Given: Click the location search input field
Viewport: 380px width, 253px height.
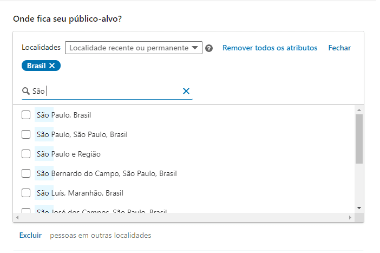Looking at the screenshot, I should pyautogui.click(x=108, y=91).
